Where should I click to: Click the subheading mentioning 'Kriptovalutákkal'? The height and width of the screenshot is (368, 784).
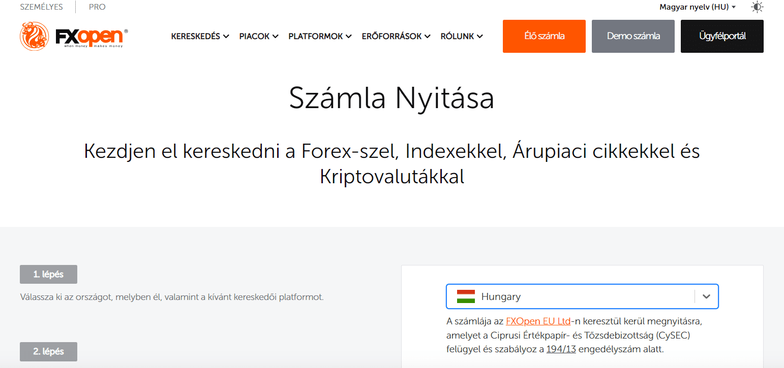pyautogui.click(x=391, y=164)
